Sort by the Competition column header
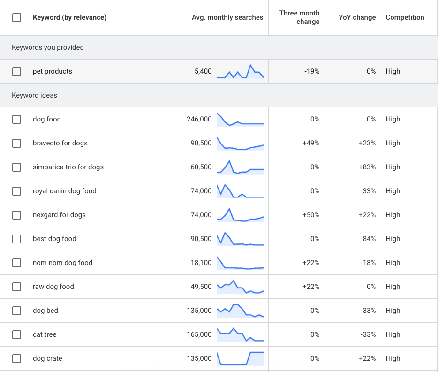The width and height of the screenshot is (438, 372). coord(405,17)
